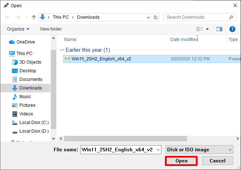Click the blue Downloads arrow in address bar
This screenshot has width=241, height=170.
pyautogui.click(x=43, y=17)
